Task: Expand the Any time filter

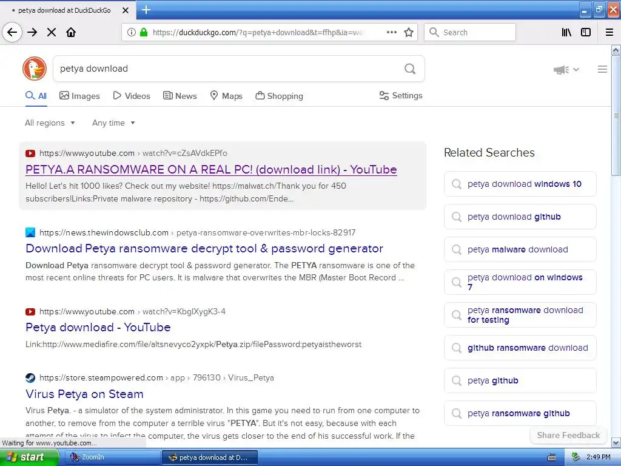Action: coord(113,123)
